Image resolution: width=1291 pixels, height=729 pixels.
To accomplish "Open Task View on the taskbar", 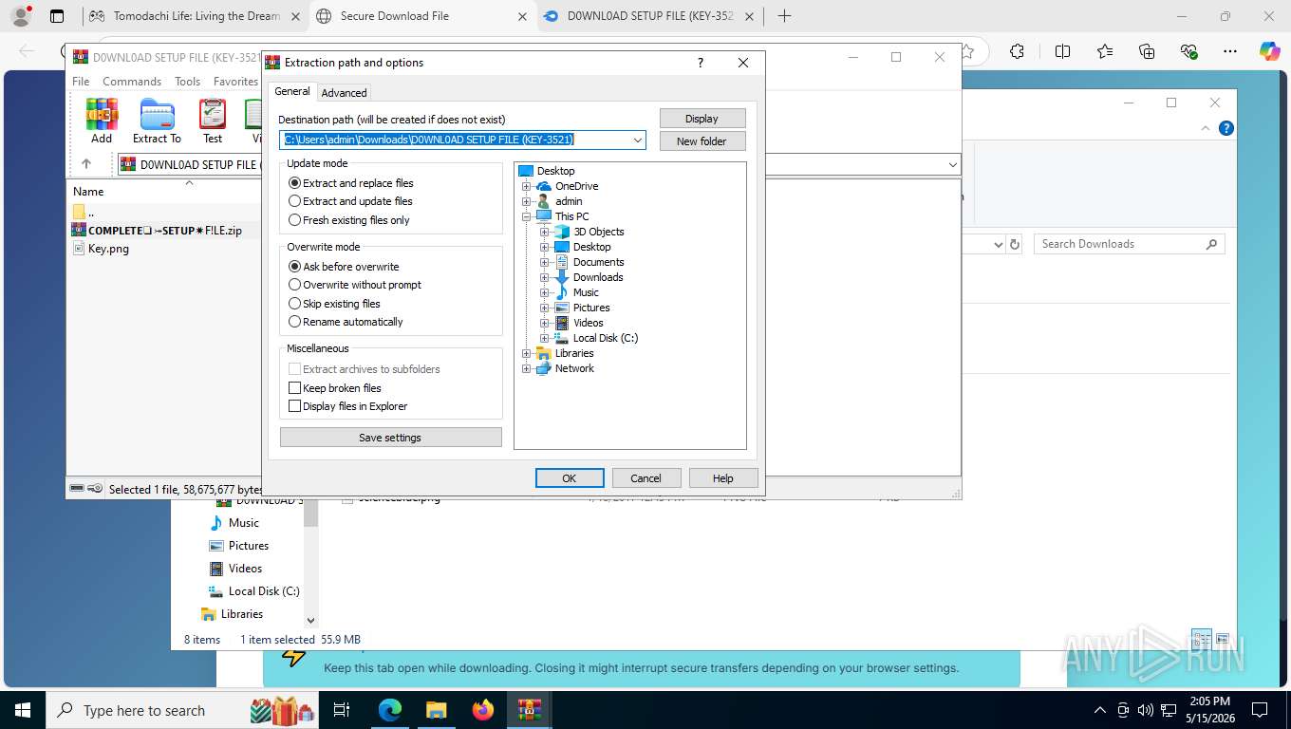I will [342, 710].
